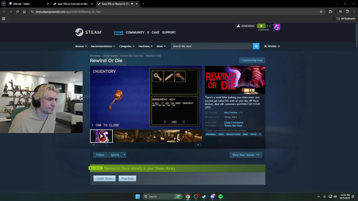The image size is (358, 201).
Task: Select the trailer video thumbnail
Action: [101, 136]
